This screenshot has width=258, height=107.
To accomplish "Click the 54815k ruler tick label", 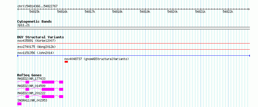I will [35, 12].
